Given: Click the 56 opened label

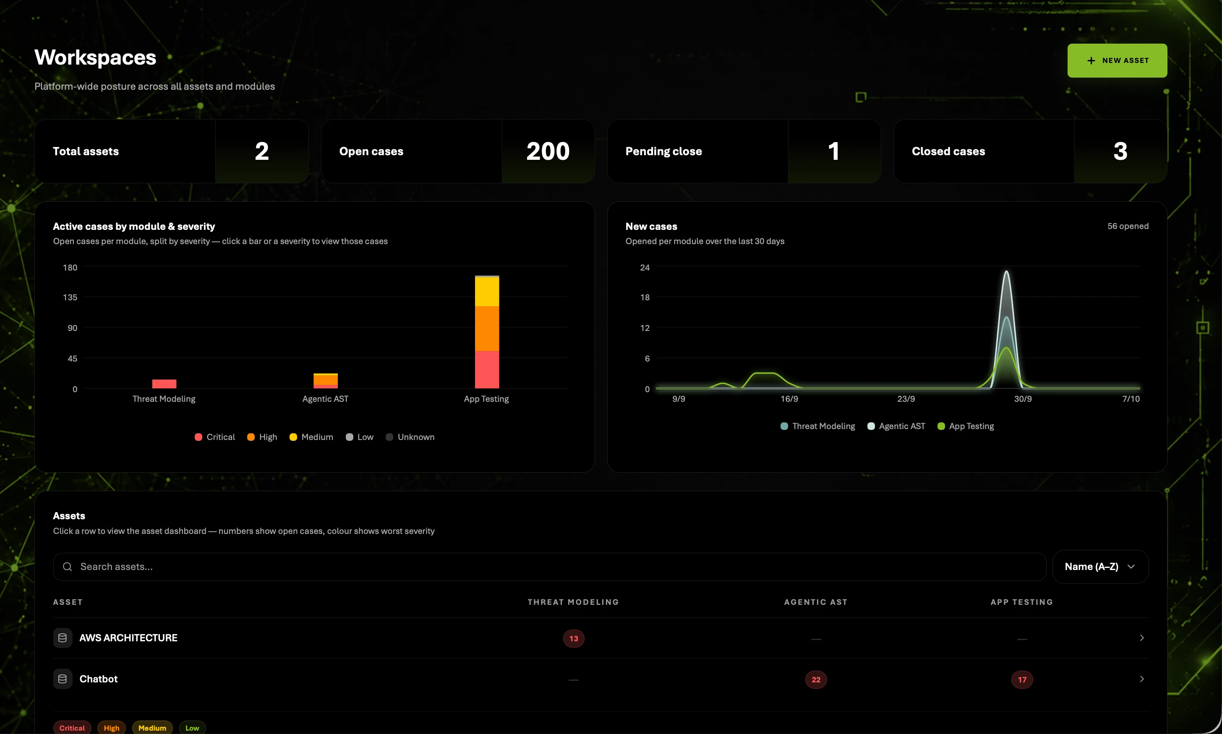Looking at the screenshot, I should (1128, 226).
